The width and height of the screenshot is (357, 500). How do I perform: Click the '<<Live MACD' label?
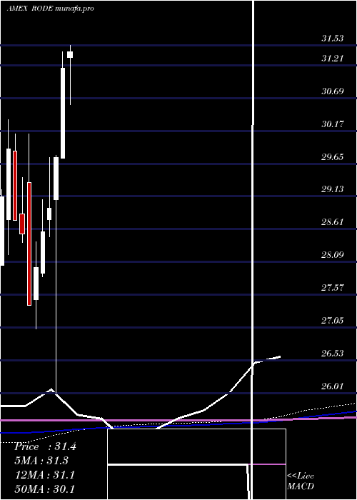[x=301, y=481]
